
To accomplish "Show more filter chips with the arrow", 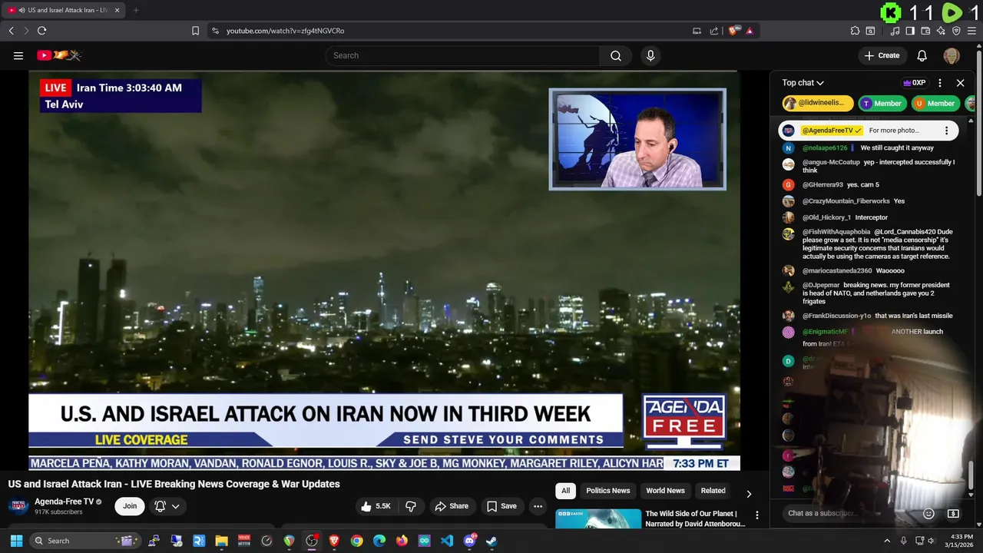I will coord(749,493).
